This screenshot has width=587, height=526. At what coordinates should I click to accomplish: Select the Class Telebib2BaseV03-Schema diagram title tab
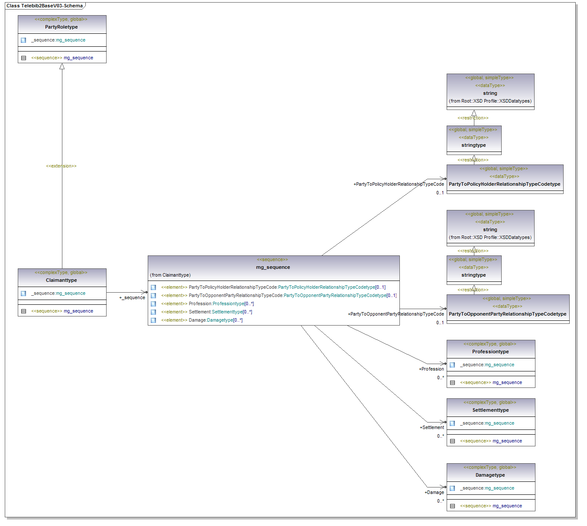click(45, 6)
